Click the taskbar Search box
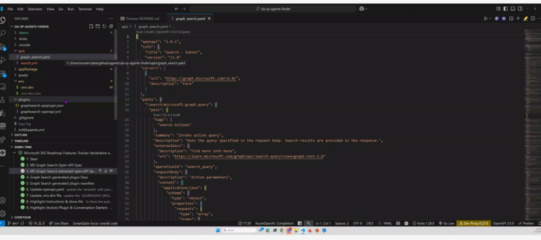The height and width of the screenshot is (240, 541). click(238, 231)
